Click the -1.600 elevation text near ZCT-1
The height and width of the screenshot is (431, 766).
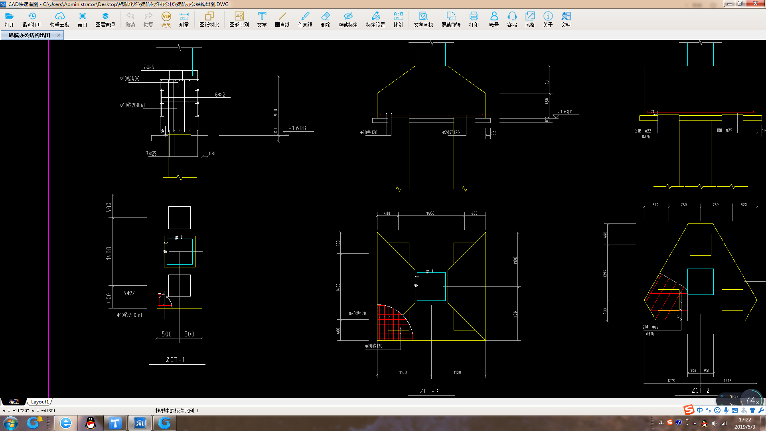pos(298,128)
